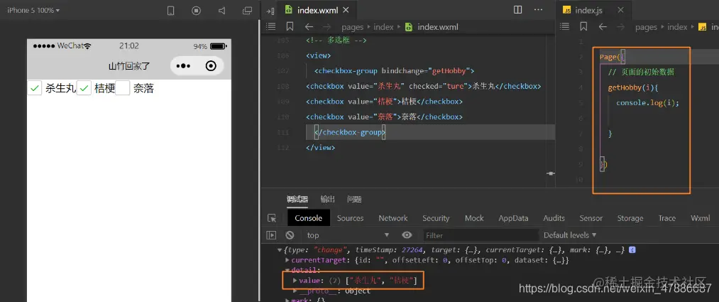Screen dimensions: 719x302
Task: Expand the currentTarget property
Action: [287, 260]
